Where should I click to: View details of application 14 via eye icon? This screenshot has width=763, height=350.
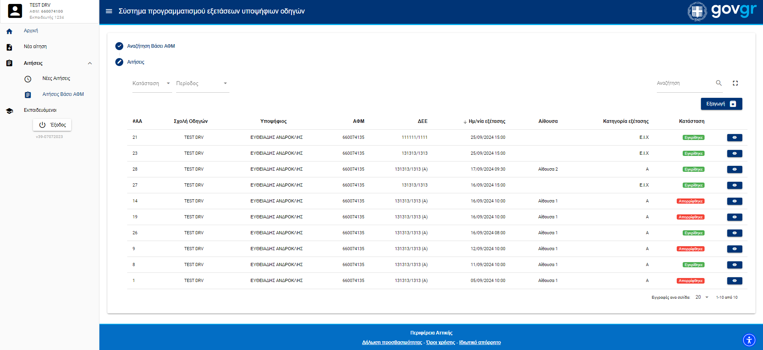pos(734,201)
